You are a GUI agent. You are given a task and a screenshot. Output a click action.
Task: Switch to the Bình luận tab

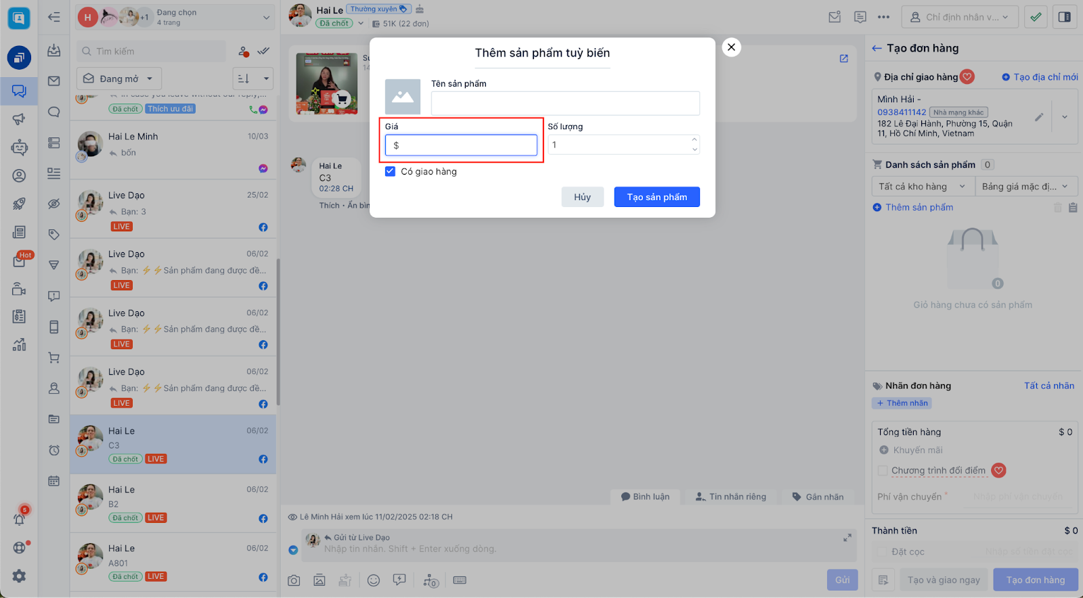(x=645, y=497)
